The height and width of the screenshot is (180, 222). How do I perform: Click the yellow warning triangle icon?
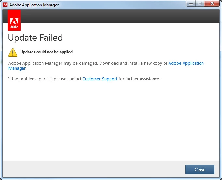13,52
